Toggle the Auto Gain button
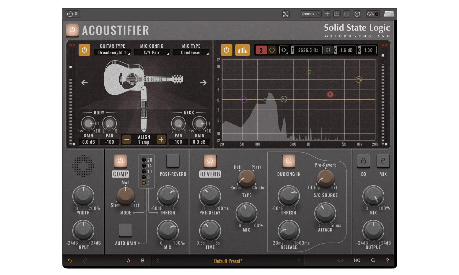Viewport: 459px width, 275px height. point(125,230)
